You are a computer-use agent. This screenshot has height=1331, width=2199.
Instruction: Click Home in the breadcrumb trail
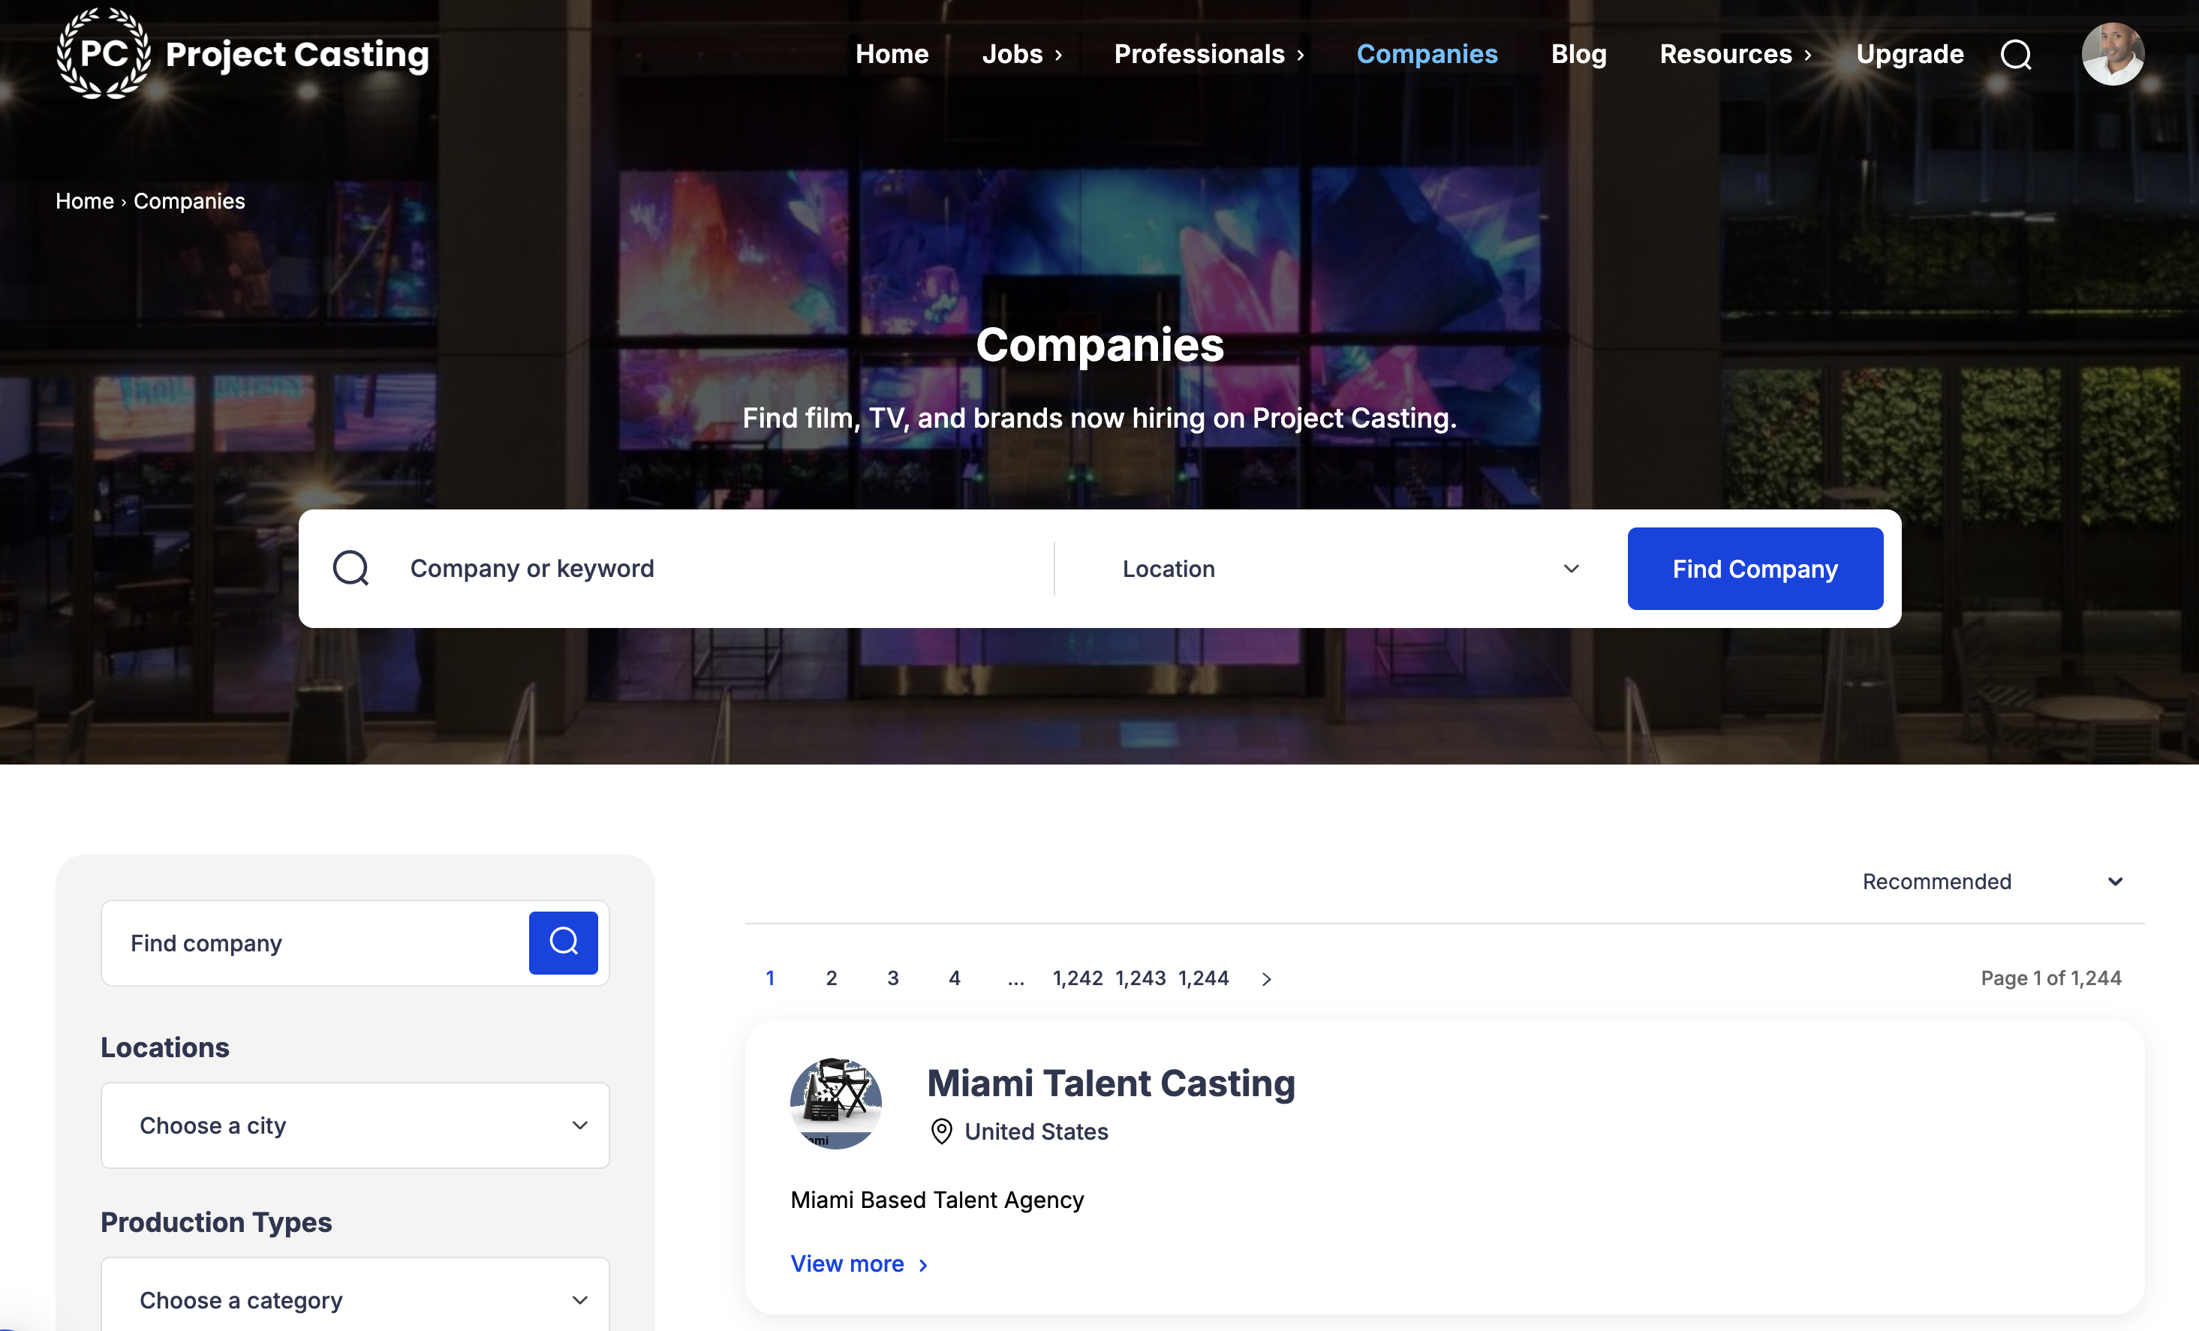(85, 201)
